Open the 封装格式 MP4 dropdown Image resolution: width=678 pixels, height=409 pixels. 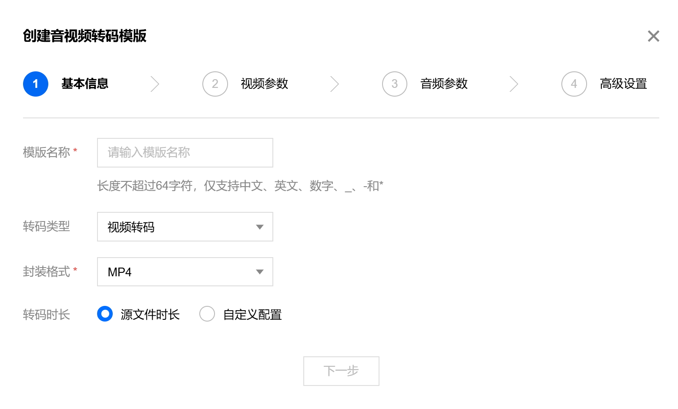[185, 272]
